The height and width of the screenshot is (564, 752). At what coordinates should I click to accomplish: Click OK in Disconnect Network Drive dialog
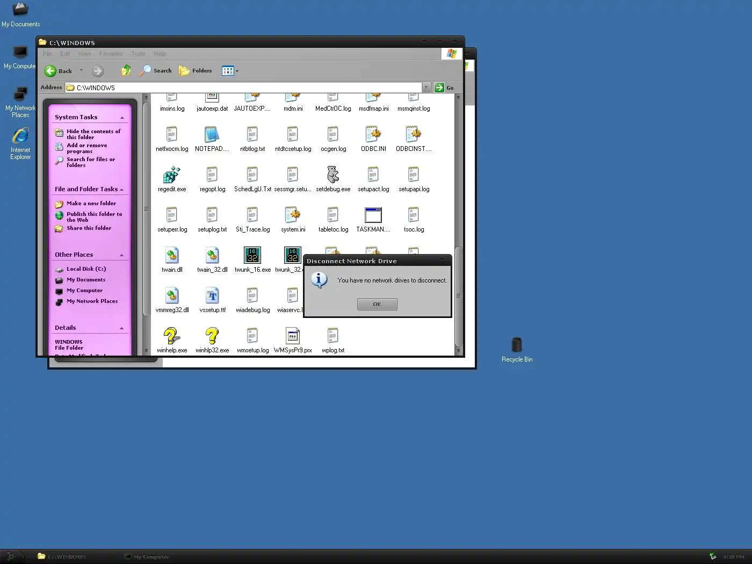pos(377,304)
